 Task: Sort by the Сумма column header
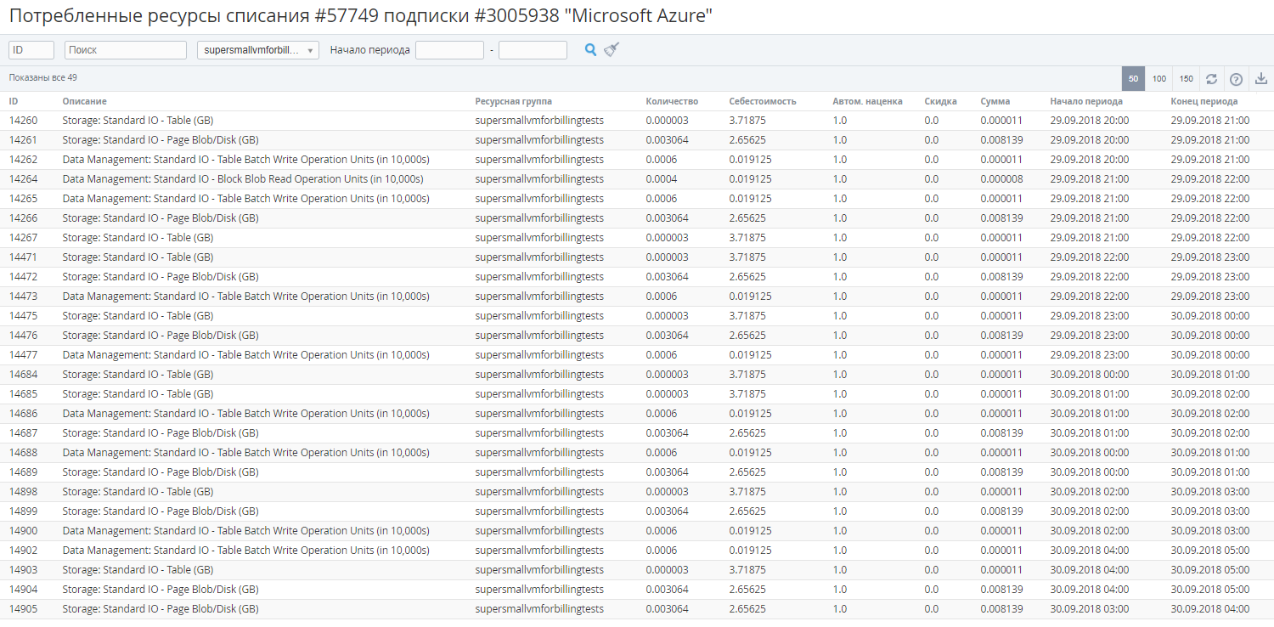995,101
